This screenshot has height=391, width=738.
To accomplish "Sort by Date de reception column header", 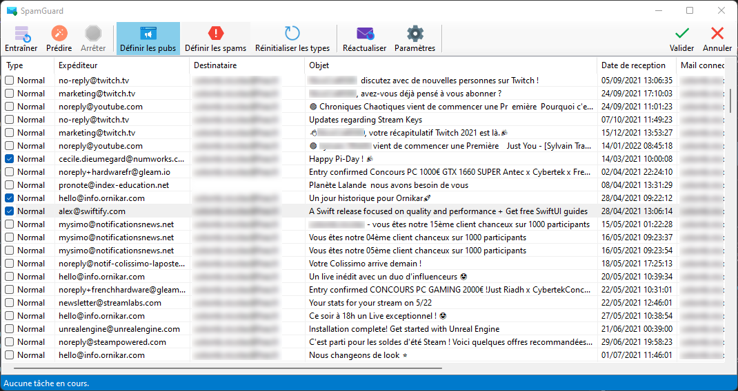I will click(x=633, y=65).
